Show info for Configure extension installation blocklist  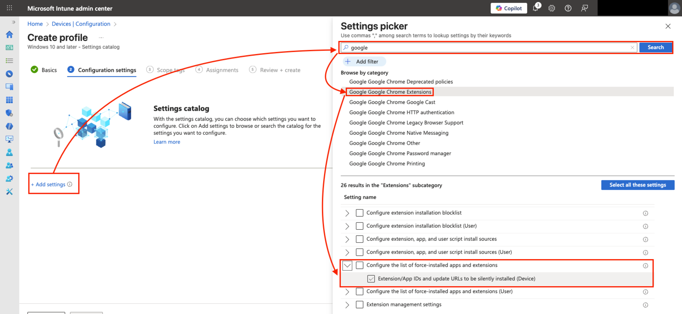pos(645,213)
